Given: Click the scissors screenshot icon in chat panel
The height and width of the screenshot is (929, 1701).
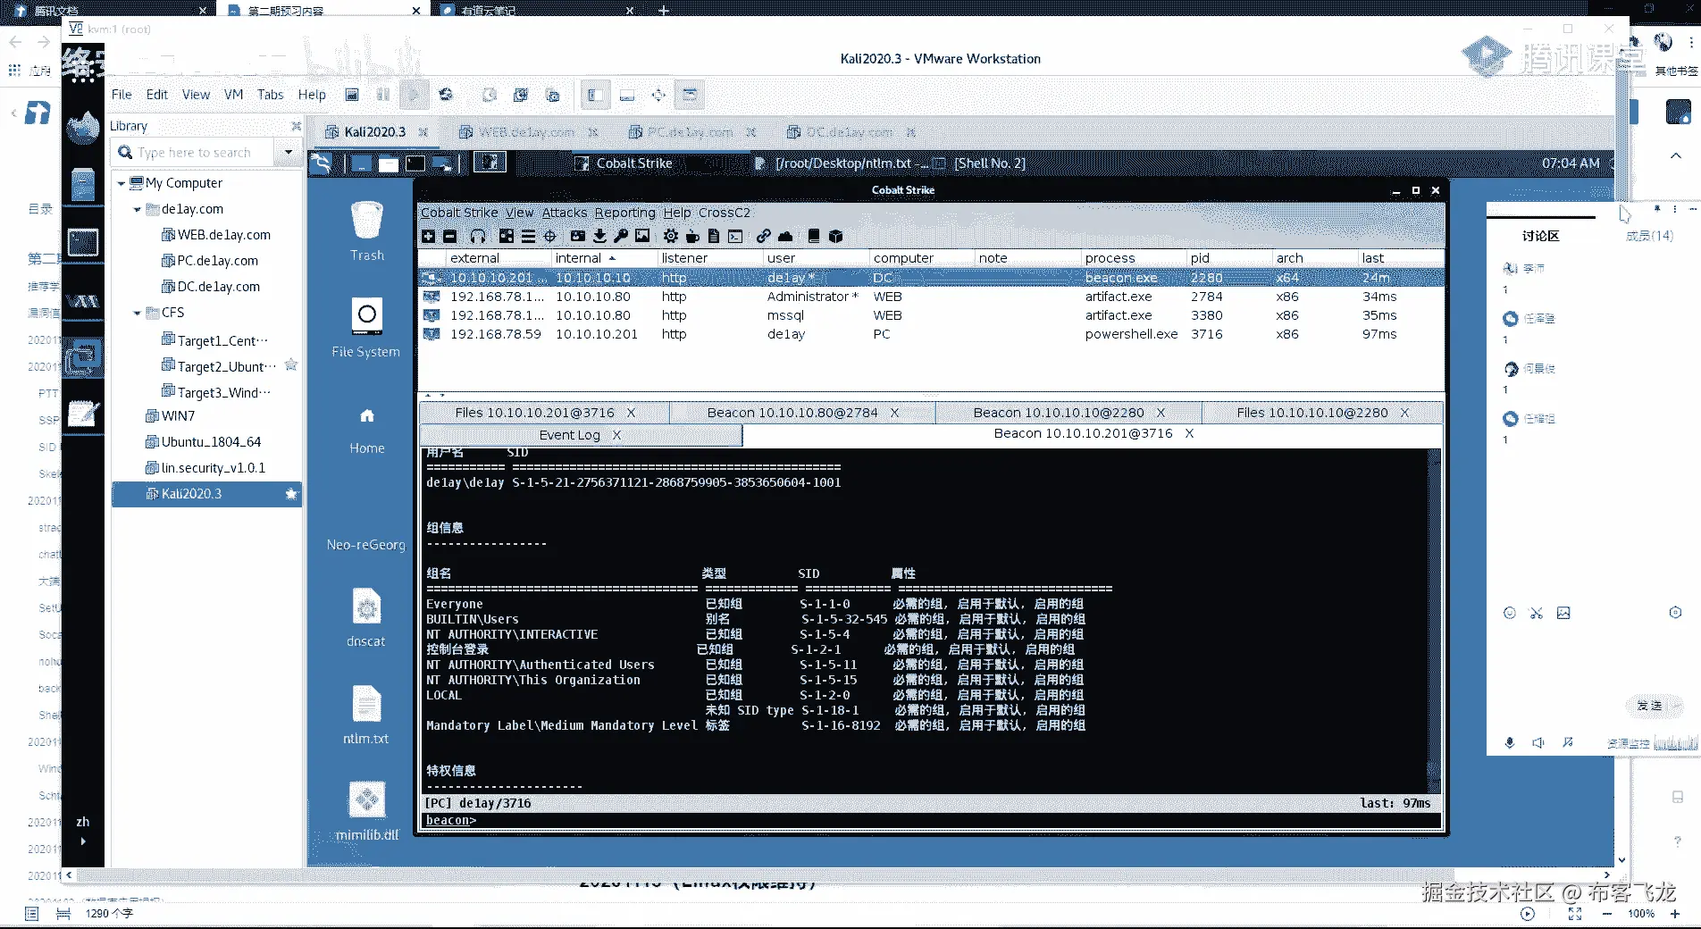Looking at the screenshot, I should point(1537,613).
